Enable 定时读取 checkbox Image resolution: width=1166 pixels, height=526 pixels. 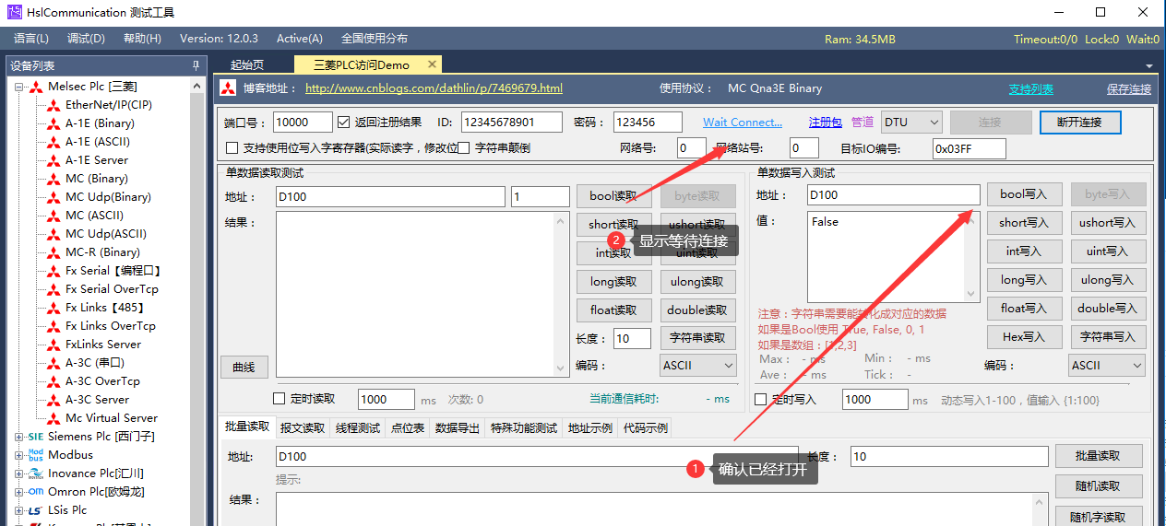pyautogui.click(x=280, y=399)
